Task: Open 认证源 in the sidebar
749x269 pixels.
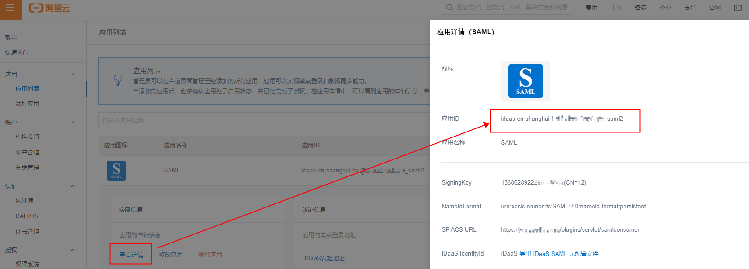Action: (x=24, y=200)
